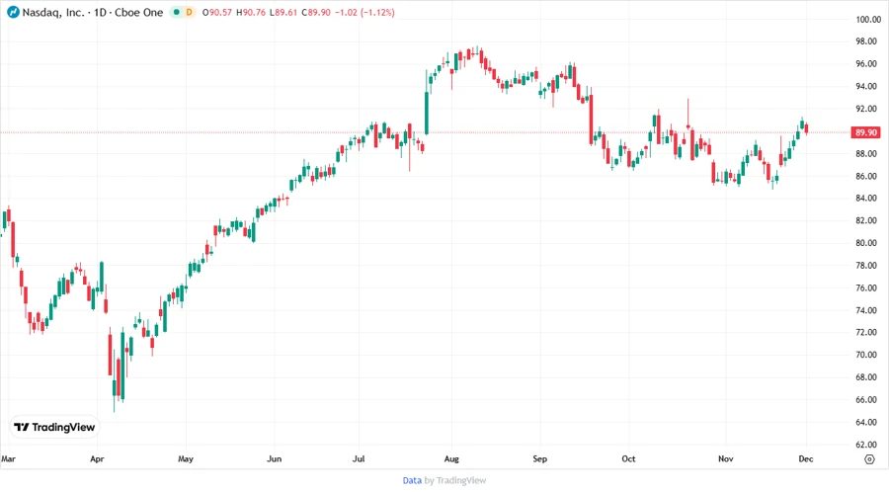The image size is (889, 492).
Task: Click the 100.00 price axis label
Action: coord(868,20)
